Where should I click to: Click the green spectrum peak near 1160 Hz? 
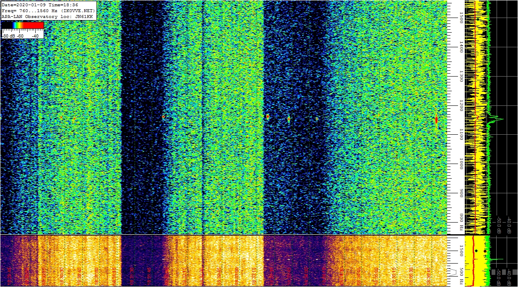pos(495,118)
